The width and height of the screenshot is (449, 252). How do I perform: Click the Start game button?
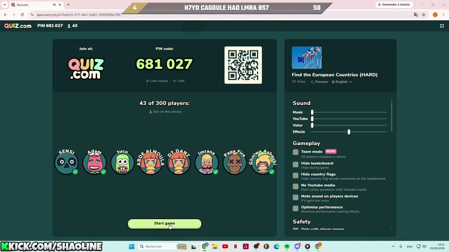165,224
